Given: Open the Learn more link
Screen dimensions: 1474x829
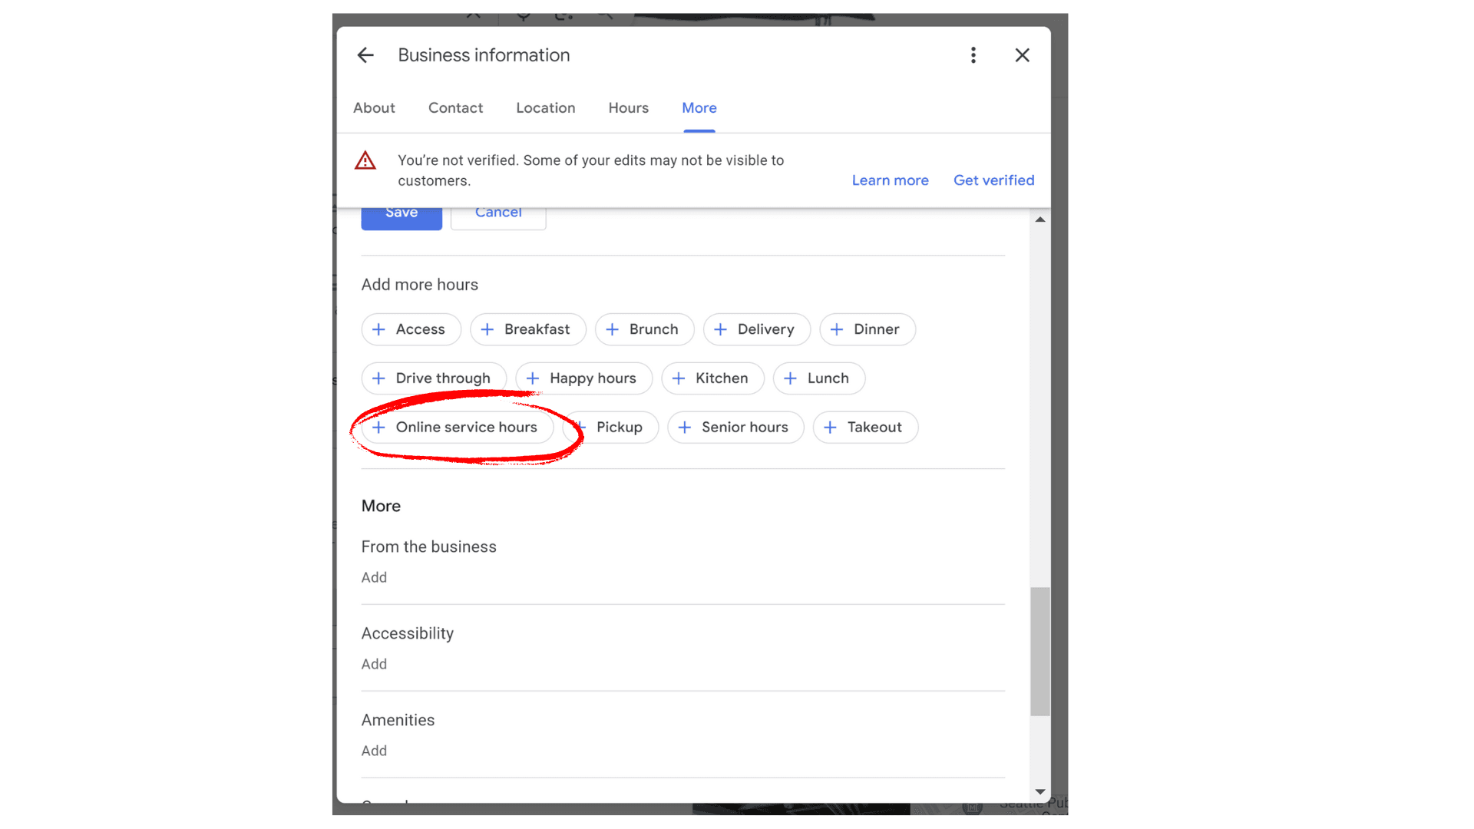Looking at the screenshot, I should point(890,180).
